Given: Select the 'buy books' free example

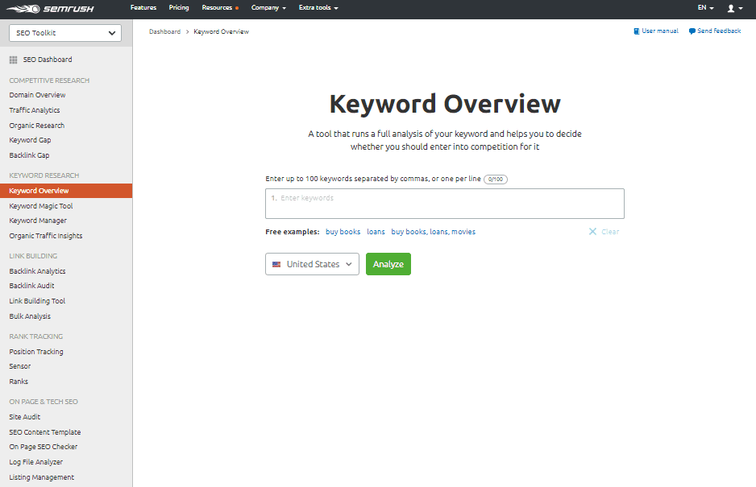Looking at the screenshot, I should (x=343, y=232).
